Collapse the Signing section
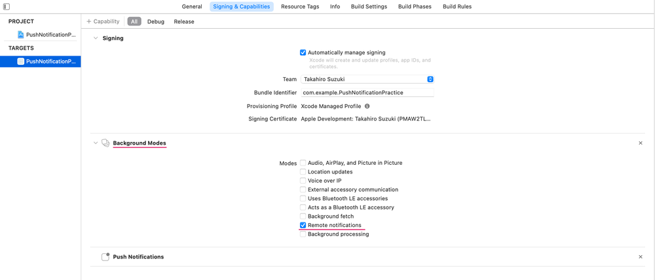This screenshot has height=280, width=655. (x=96, y=39)
